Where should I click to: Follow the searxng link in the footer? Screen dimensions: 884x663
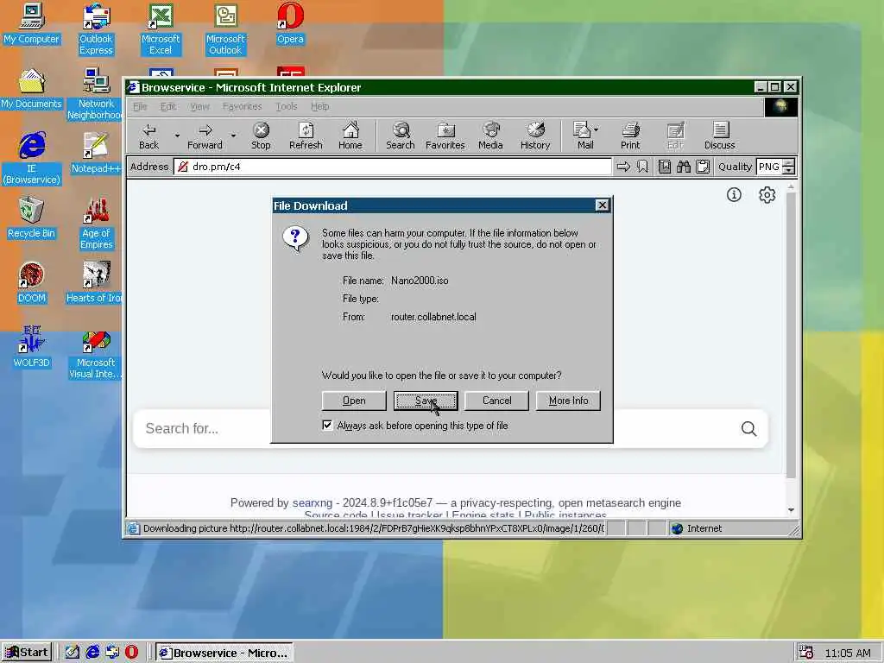313,502
